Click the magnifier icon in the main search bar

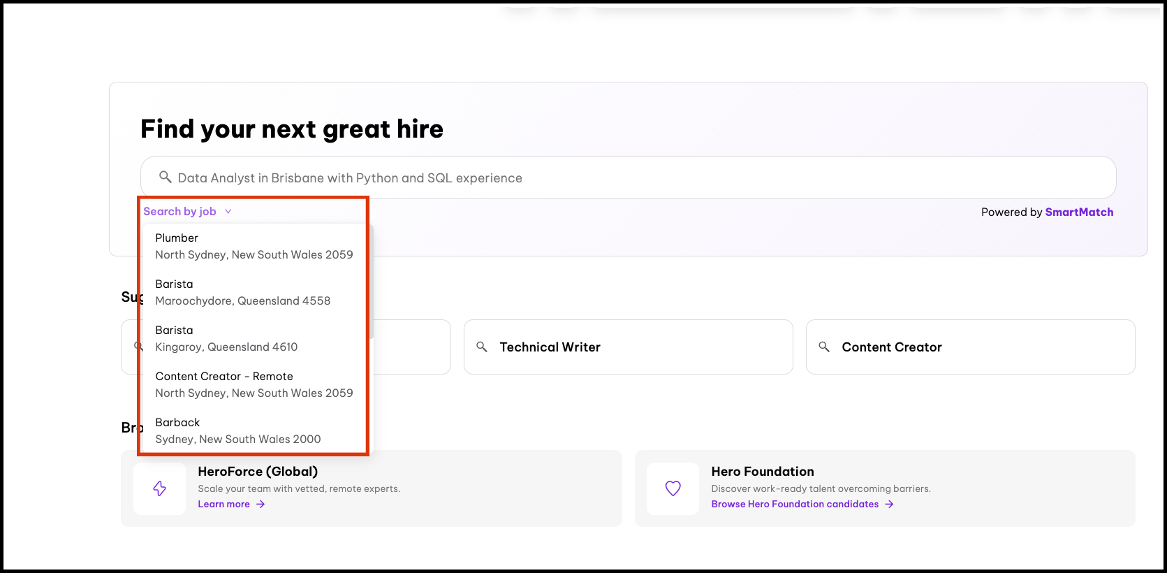[x=166, y=177]
